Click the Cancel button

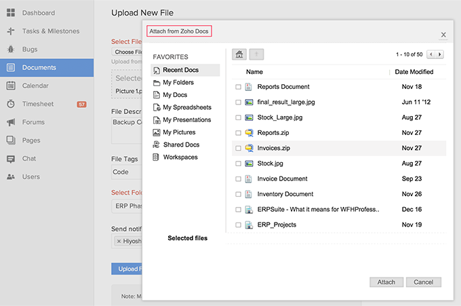(423, 282)
